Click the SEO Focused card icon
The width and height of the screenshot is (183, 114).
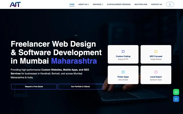point(156,51)
